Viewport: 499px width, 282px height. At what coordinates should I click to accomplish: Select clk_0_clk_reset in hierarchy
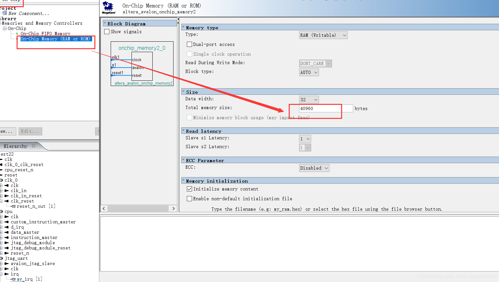24,164
